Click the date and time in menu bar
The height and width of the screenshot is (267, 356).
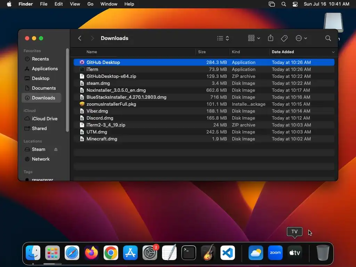tap(326, 4)
